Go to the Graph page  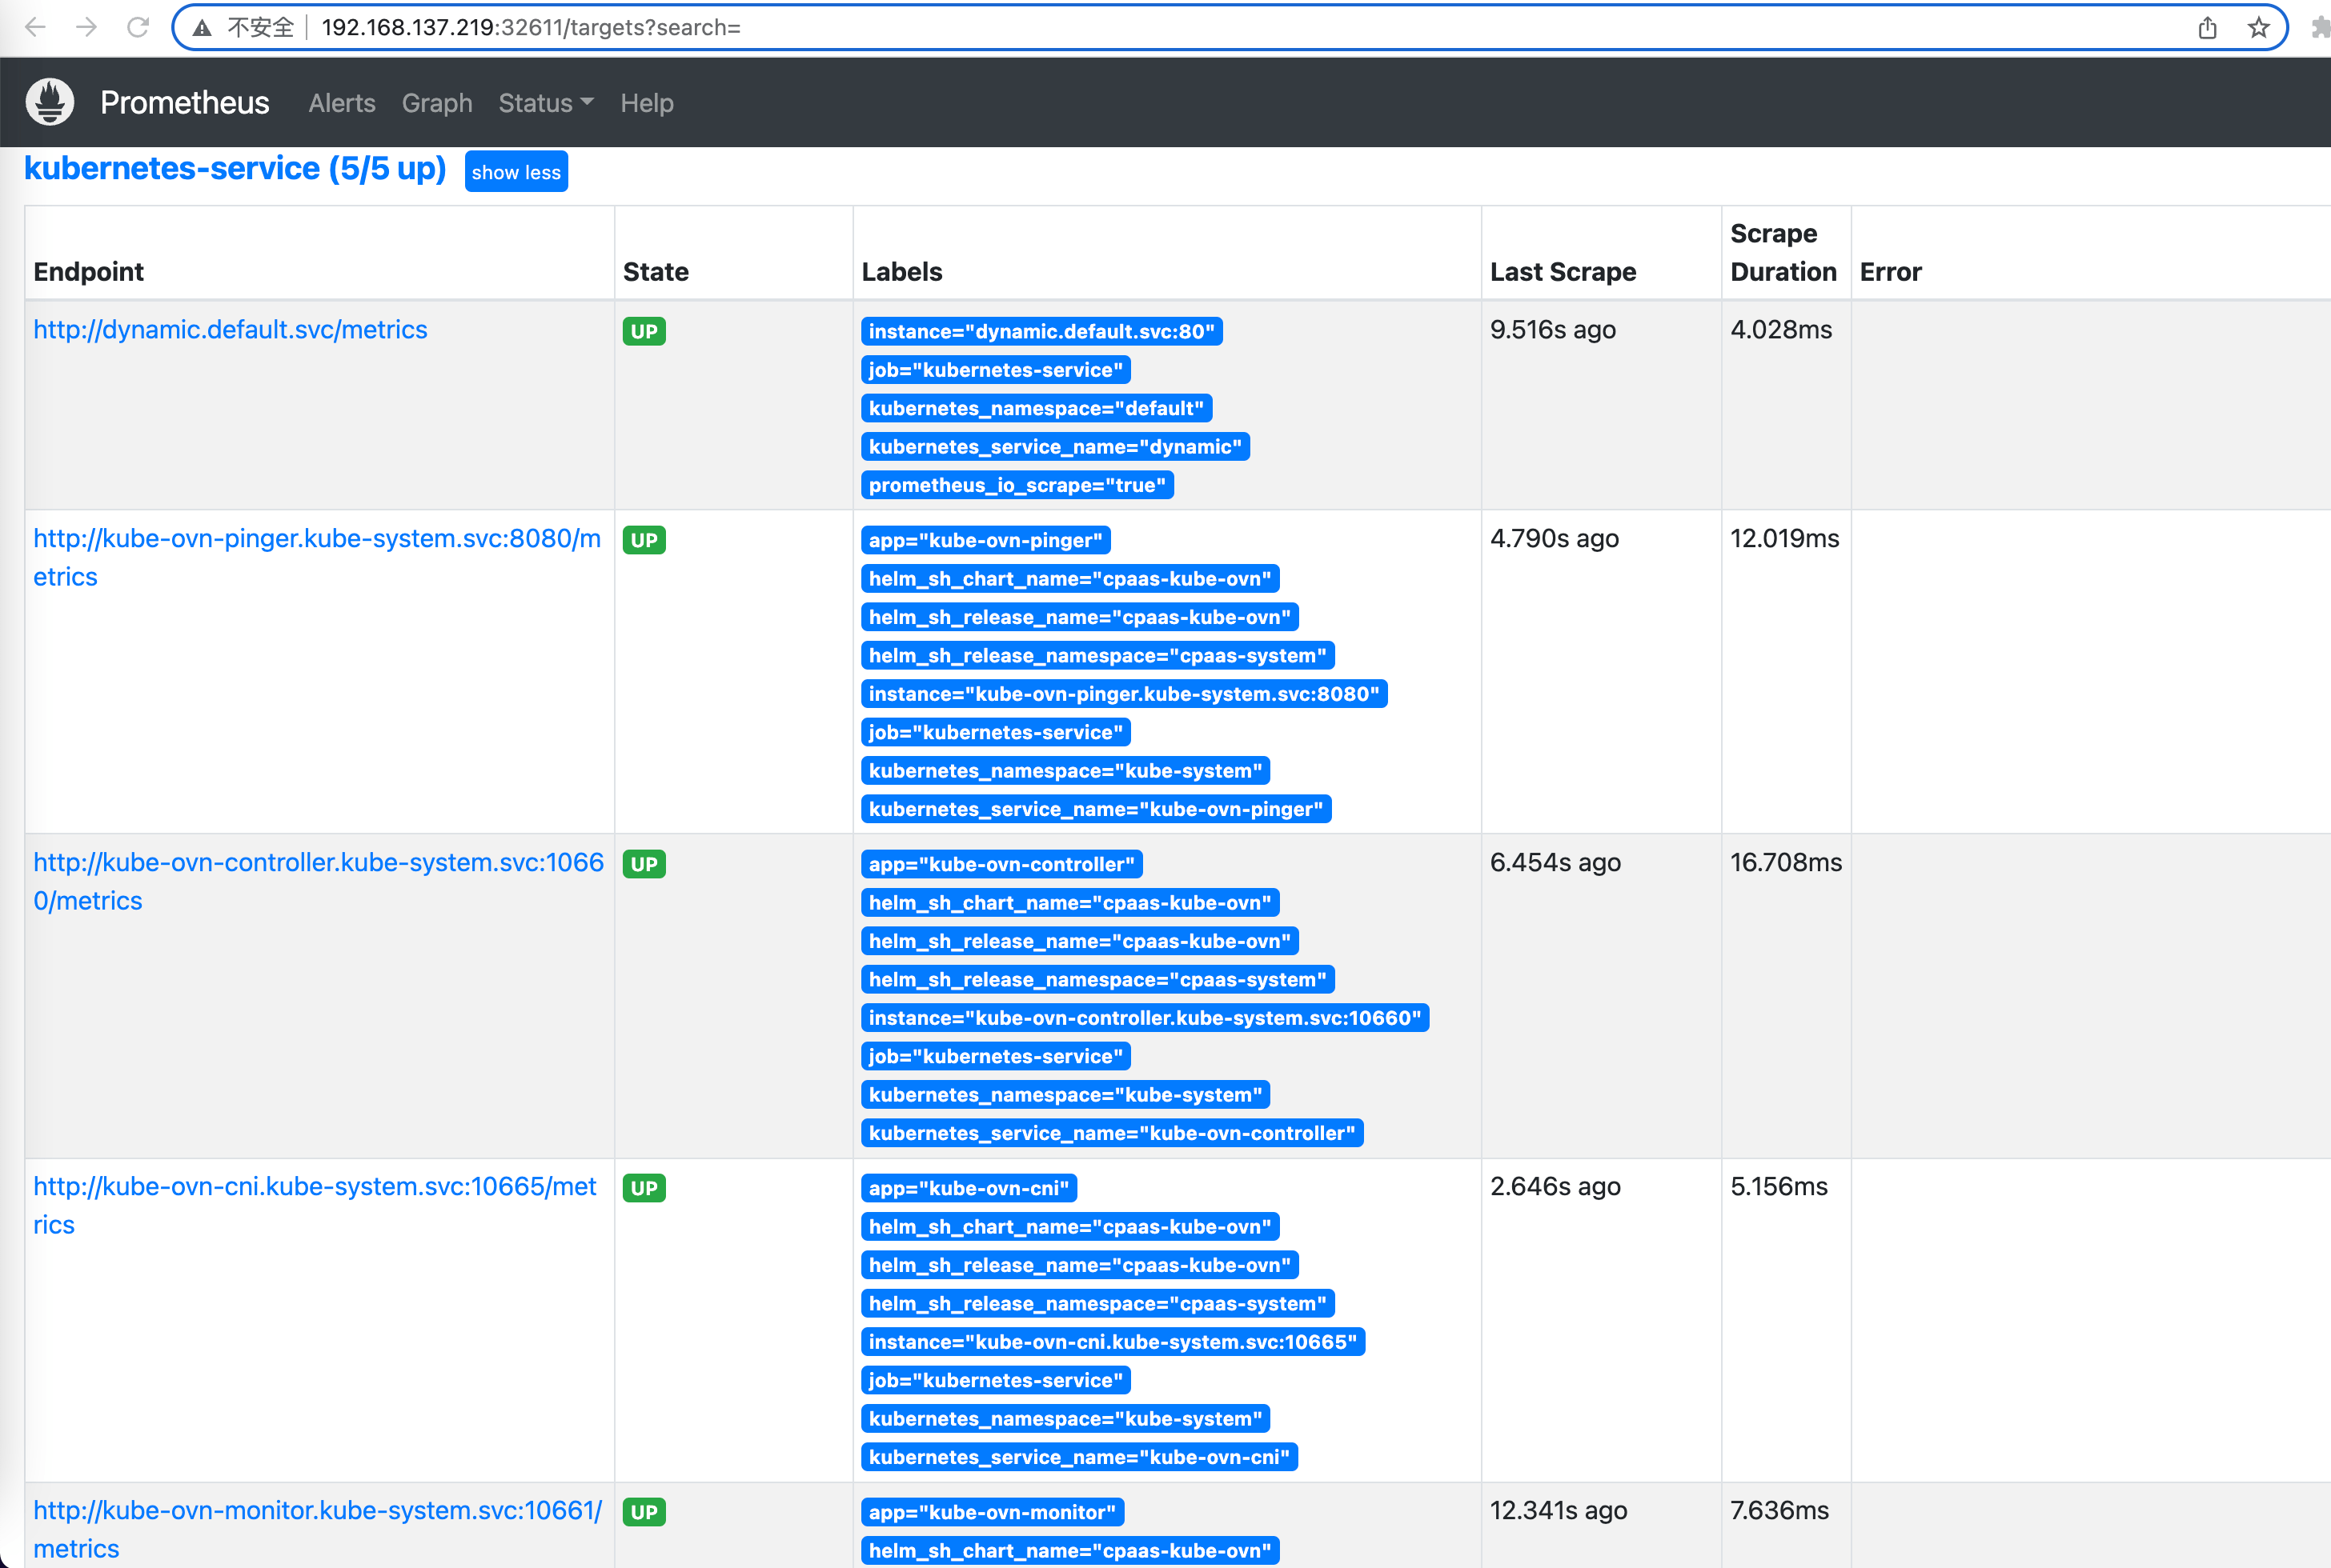point(436,103)
